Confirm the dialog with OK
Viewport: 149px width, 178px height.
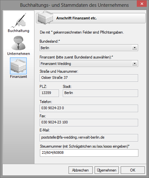coord(133,170)
